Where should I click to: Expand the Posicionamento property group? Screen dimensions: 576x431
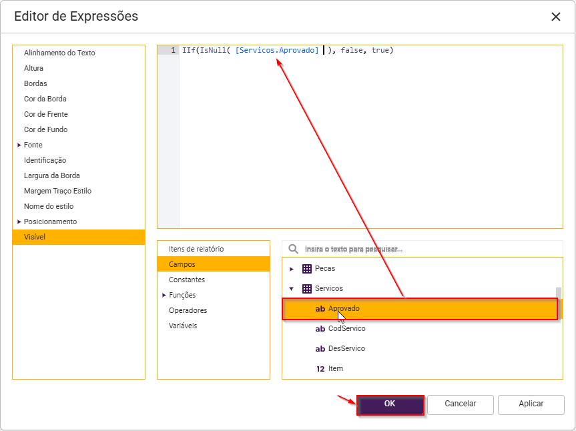click(19, 222)
